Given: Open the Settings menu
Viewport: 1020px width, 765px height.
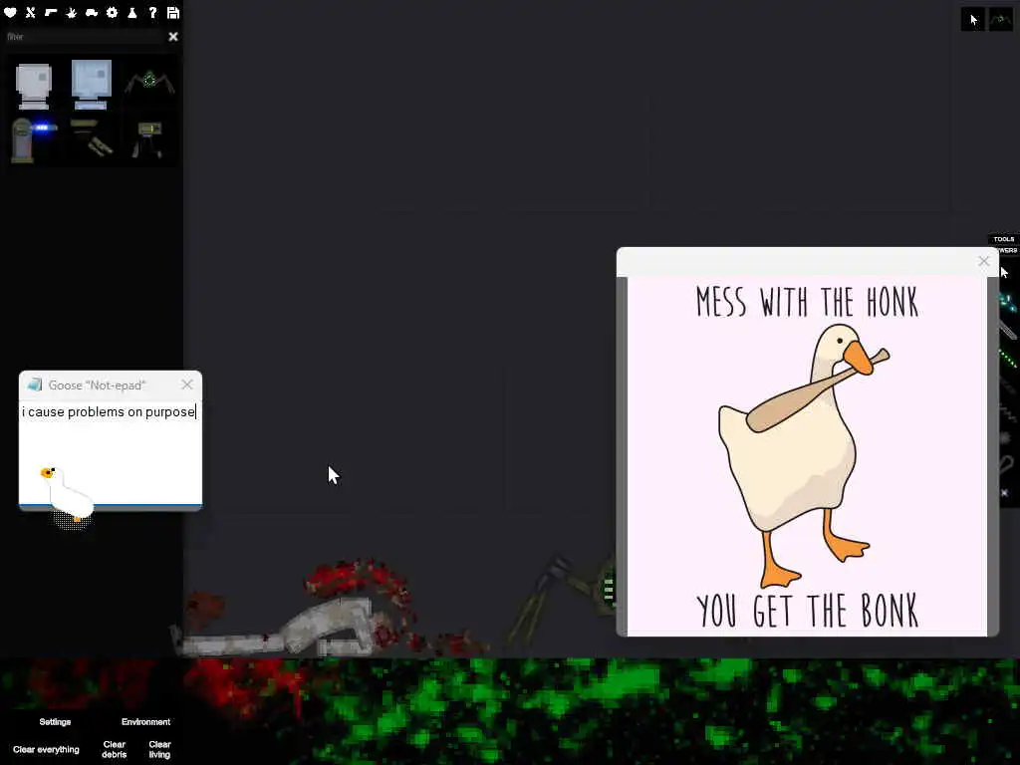Looking at the screenshot, I should click(x=55, y=721).
